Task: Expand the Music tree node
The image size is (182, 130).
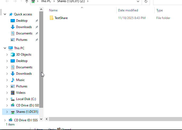Action: [7, 80]
